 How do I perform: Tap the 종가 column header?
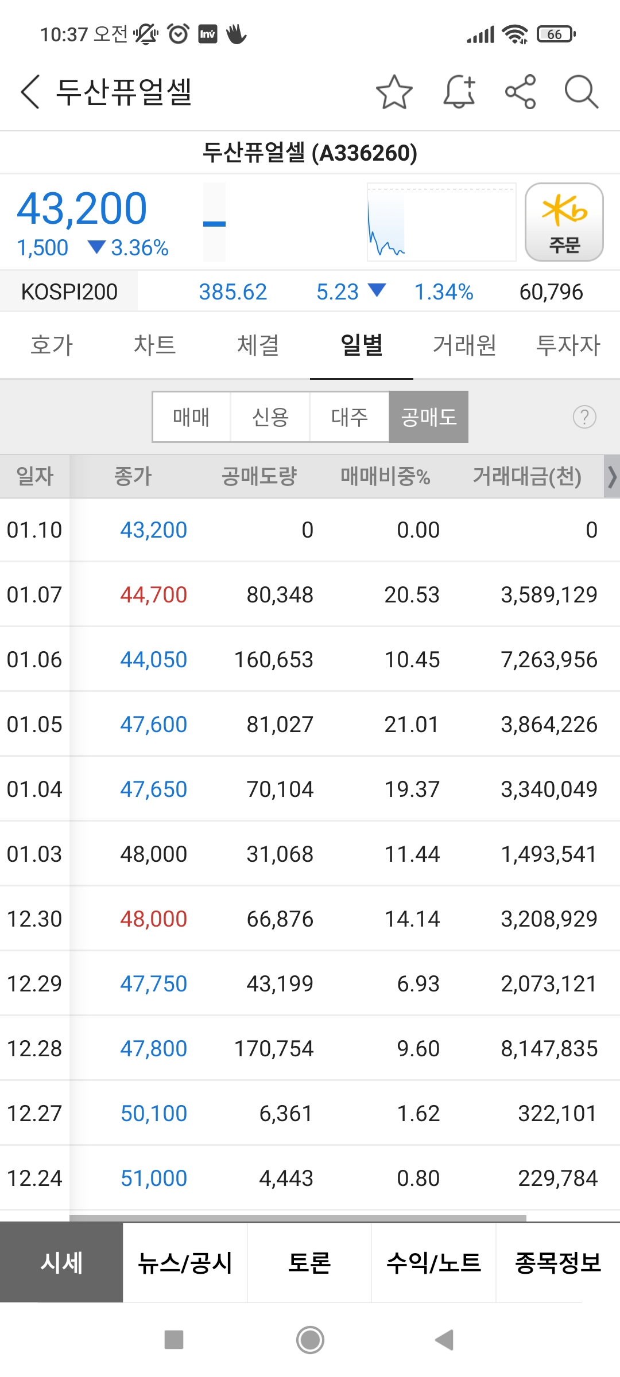coord(133,476)
